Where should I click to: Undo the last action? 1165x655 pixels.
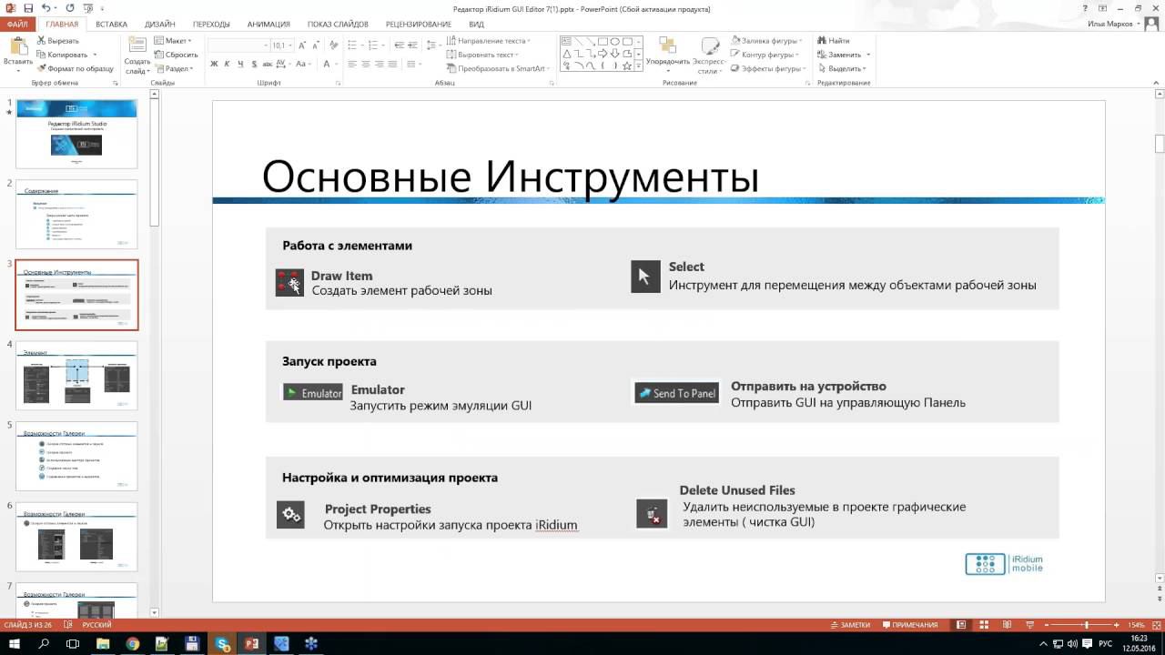46,8
